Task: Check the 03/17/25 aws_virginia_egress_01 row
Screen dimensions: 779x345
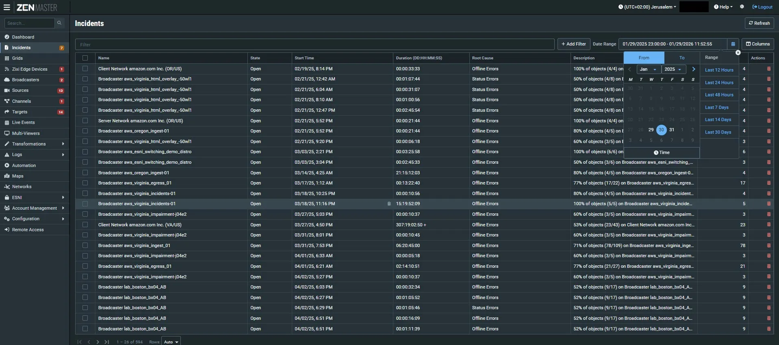Action: 85,183
